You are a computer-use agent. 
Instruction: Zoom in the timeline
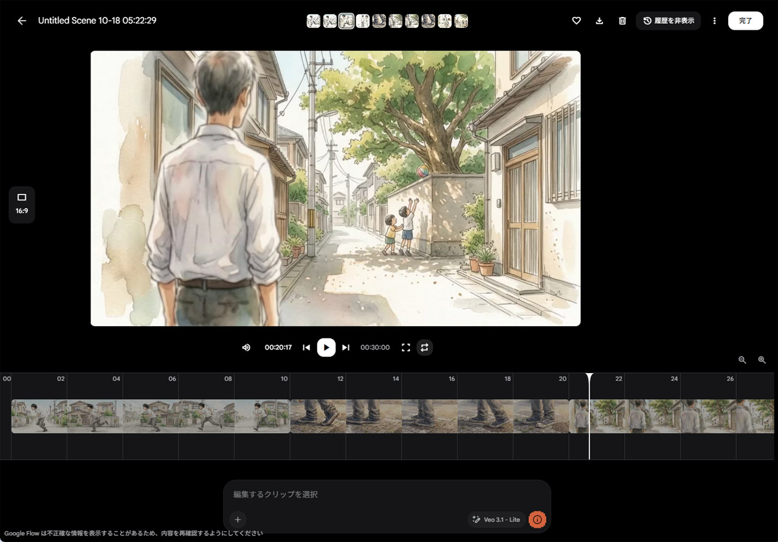coord(762,360)
